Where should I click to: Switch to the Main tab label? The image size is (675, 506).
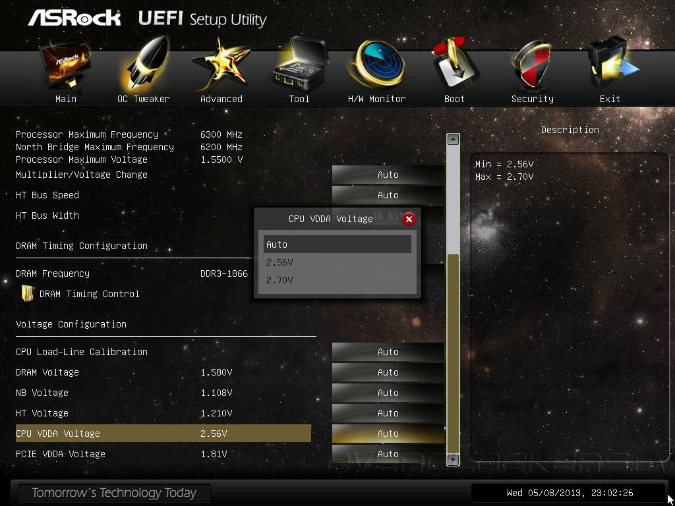[66, 99]
